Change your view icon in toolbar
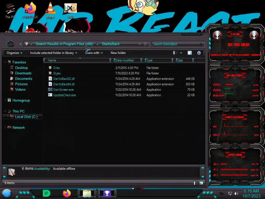Viewport: 265px width, 199px height. pyautogui.click(x=175, y=53)
